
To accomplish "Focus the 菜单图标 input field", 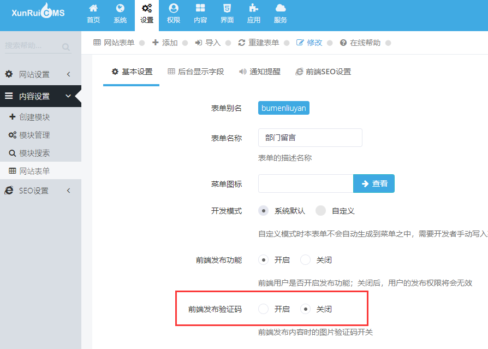I will (x=306, y=184).
